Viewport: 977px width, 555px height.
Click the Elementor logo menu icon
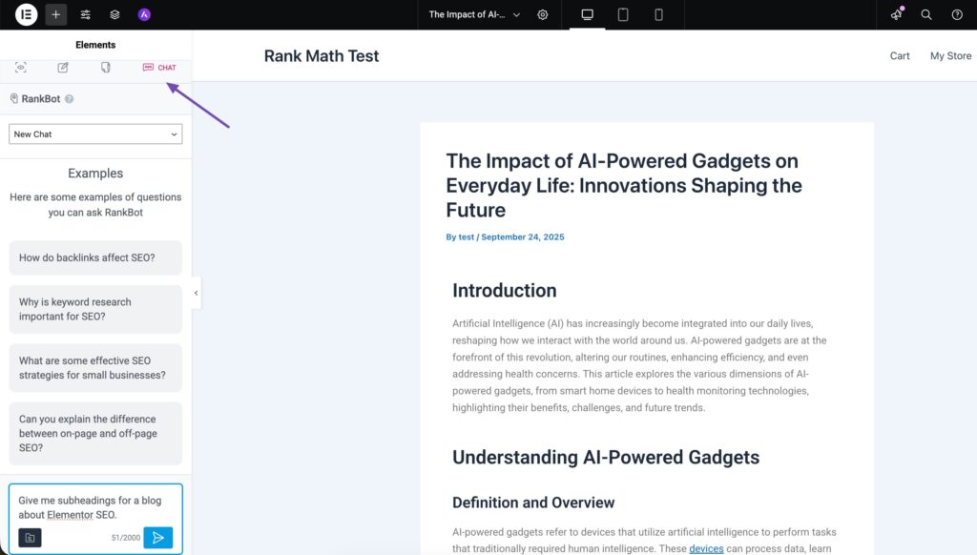coord(27,14)
